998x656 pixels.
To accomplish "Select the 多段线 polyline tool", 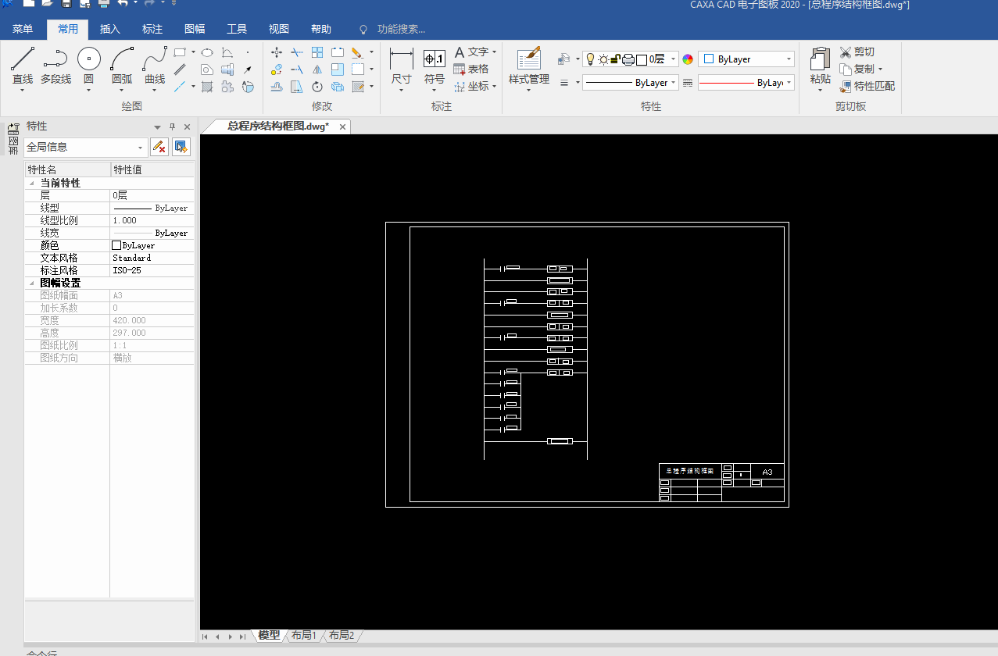I will [55, 66].
